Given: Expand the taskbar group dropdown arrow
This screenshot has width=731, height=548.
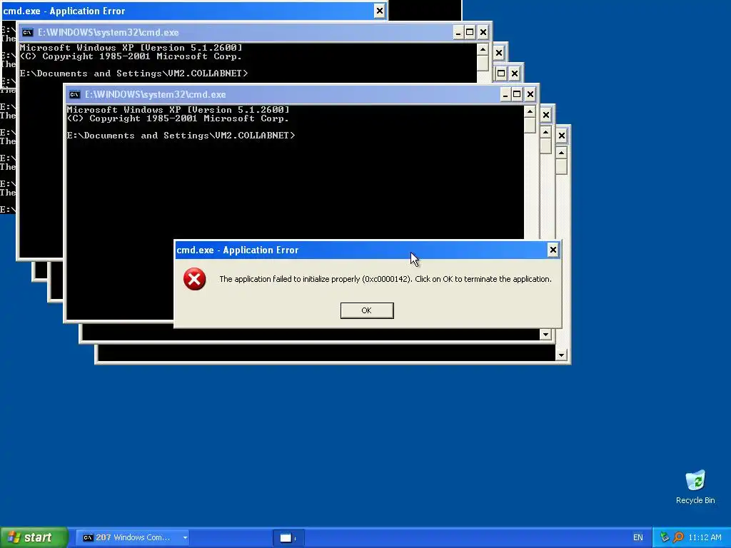Looking at the screenshot, I should [x=185, y=538].
